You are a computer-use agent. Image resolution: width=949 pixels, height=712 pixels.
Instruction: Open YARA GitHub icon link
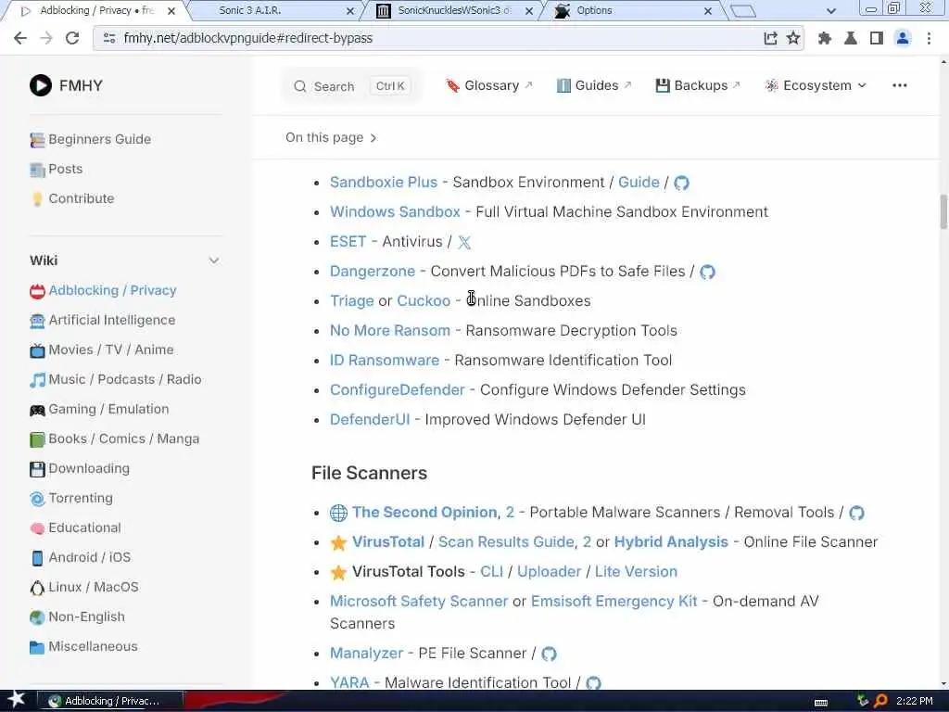click(x=594, y=683)
